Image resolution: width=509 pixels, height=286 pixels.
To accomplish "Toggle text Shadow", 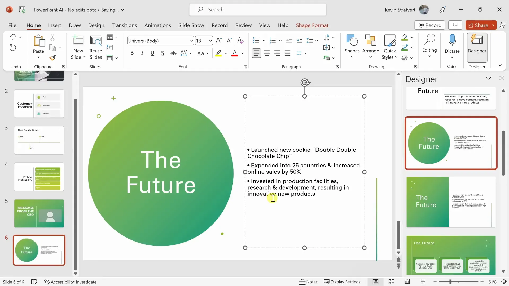I will [163, 53].
